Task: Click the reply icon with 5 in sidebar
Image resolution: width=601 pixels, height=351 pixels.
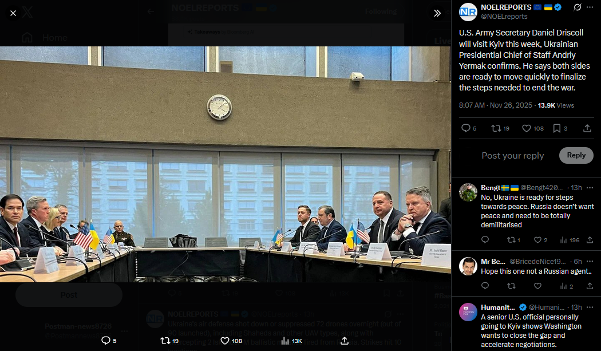Action: [468, 128]
